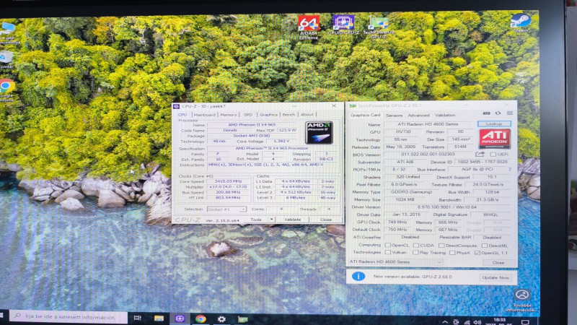The height and width of the screenshot is (325, 577).
Task: Toggle the OpenGL 1.1 checkbox
Action: [x=477, y=253]
